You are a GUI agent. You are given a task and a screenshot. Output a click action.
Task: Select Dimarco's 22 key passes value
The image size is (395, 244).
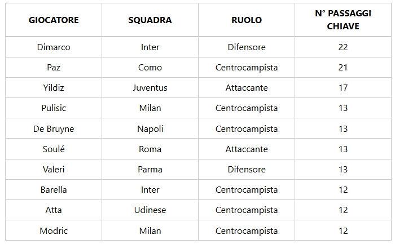(x=343, y=47)
